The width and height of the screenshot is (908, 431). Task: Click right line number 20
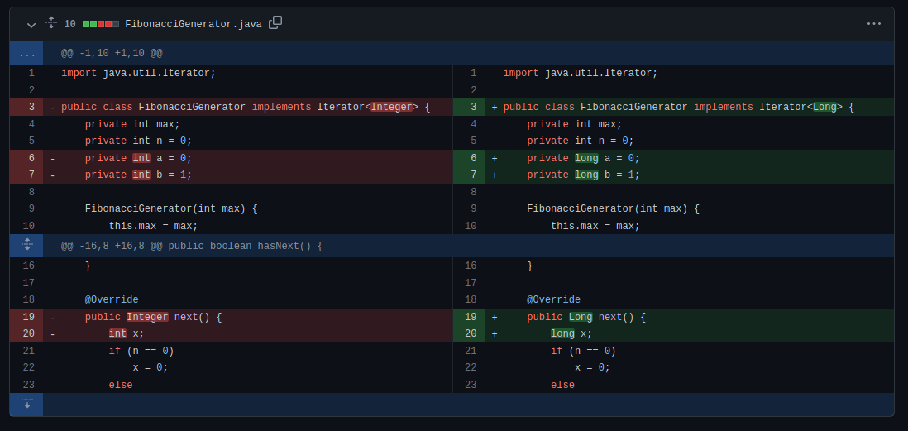471,333
